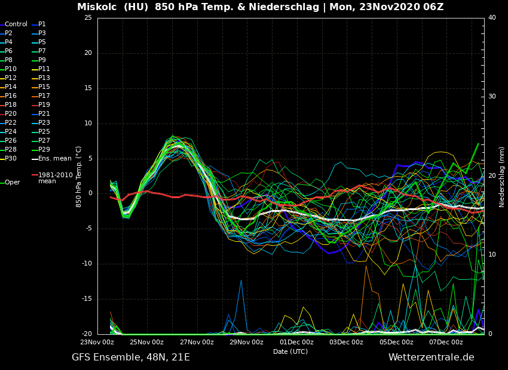
Task: Click the 29Nov 00z date tick
Action: pos(246,343)
